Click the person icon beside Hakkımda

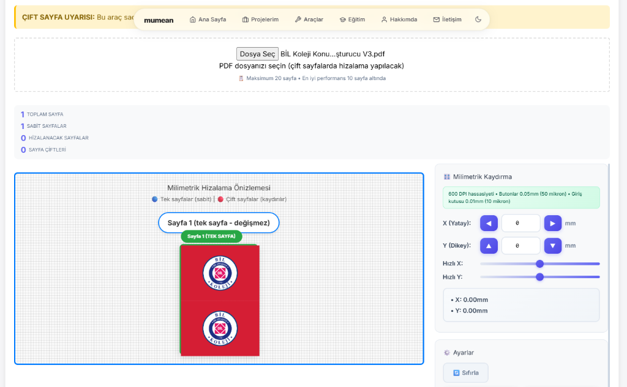[385, 20]
